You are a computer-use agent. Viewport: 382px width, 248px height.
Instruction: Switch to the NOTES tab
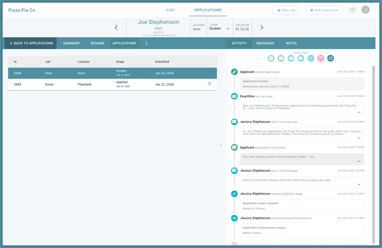[291, 43]
